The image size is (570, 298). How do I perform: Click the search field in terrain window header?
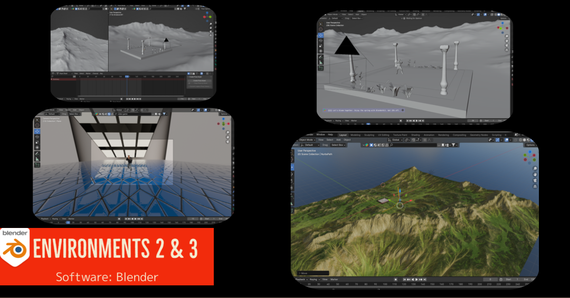point(413,145)
